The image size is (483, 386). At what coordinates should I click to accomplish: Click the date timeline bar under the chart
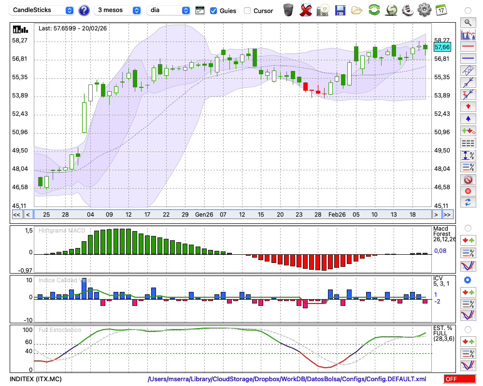[232, 214]
